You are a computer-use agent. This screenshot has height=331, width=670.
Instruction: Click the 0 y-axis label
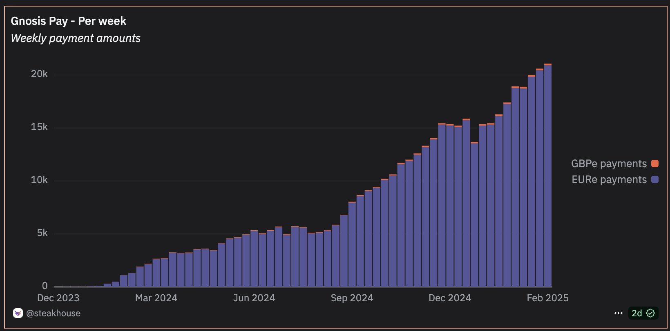45,286
